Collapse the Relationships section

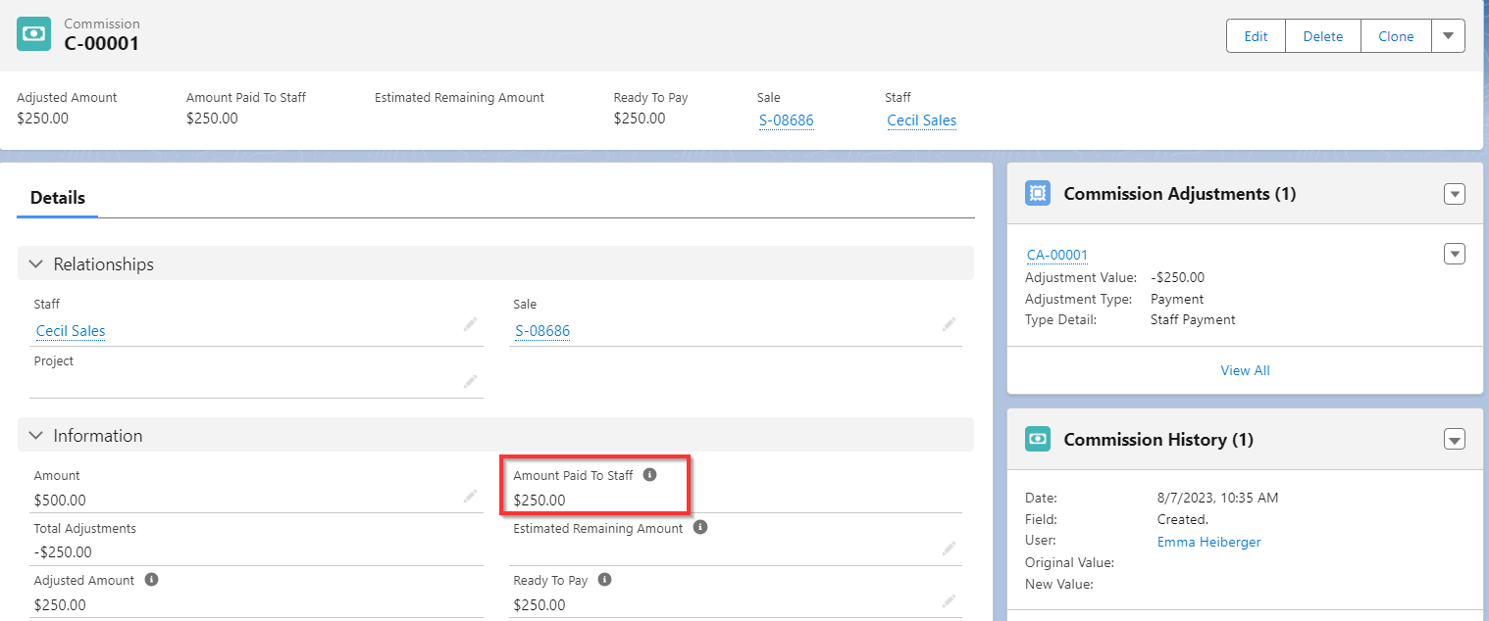coord(36,263)
